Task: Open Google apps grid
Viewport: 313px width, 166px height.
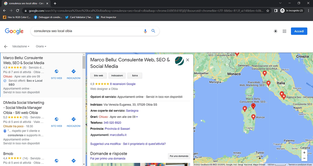Action: coord(285,31)
